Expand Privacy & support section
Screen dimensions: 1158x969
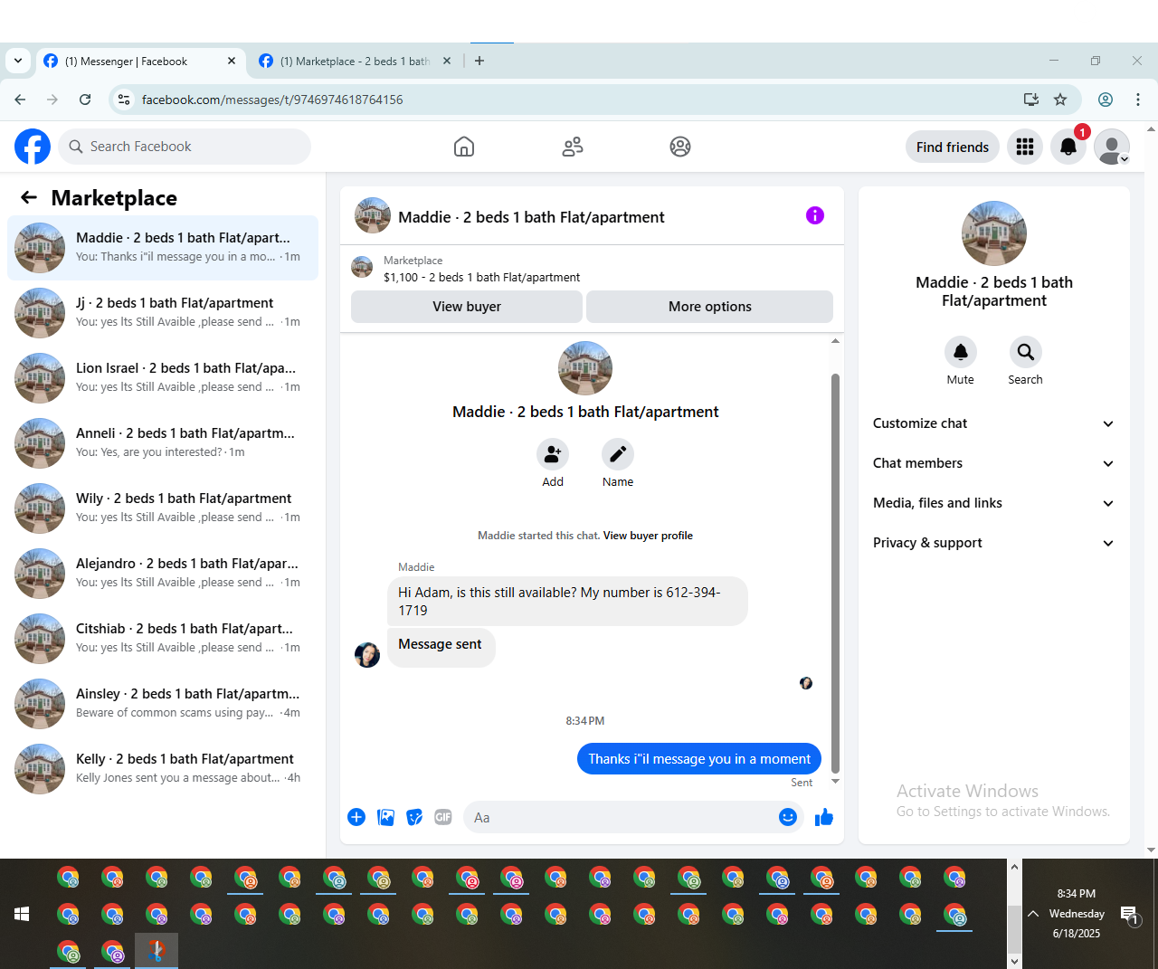[x=994, y=543]
